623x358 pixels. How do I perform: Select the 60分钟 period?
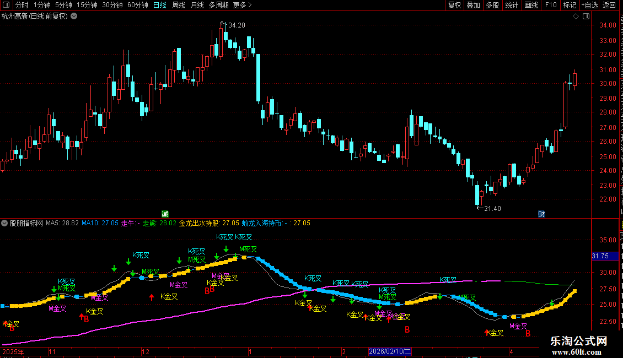tap(138, 5)
